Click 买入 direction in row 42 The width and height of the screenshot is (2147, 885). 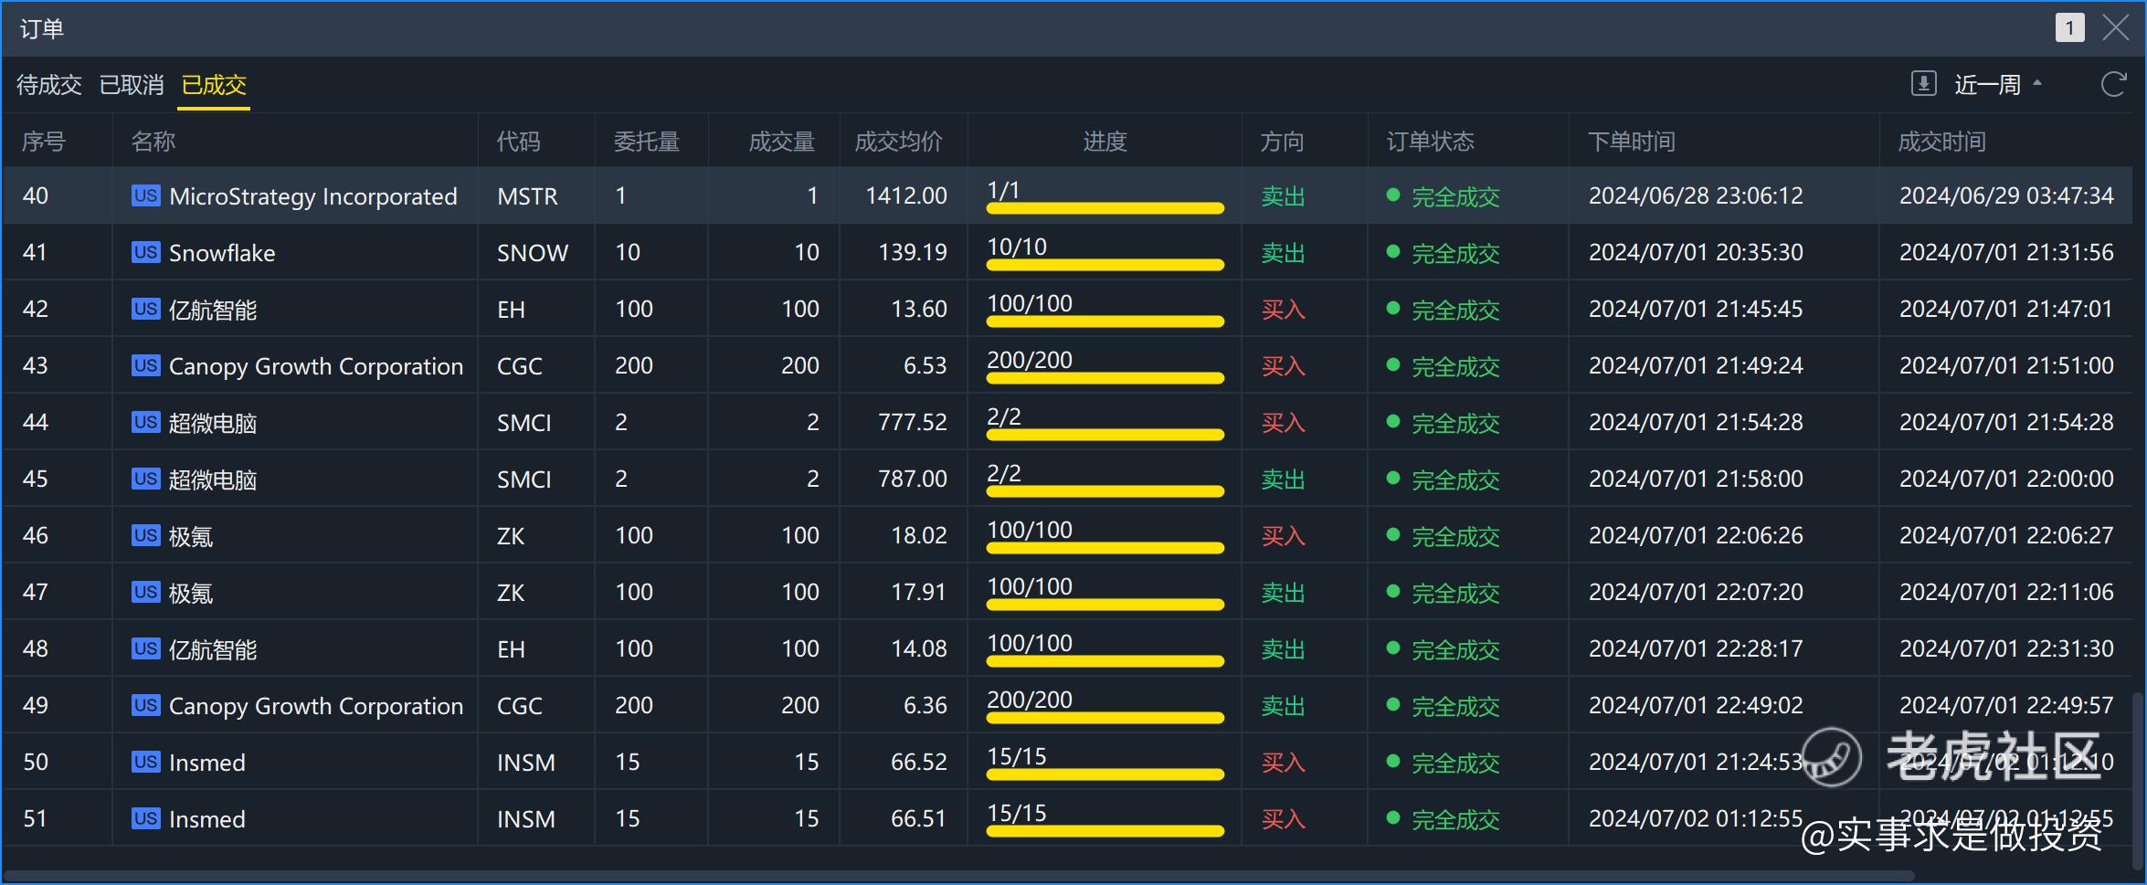click(x=1283, y=310)
